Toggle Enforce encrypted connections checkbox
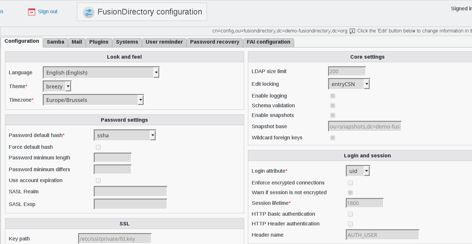Viewport: 472px width, 244px height. 350,183
